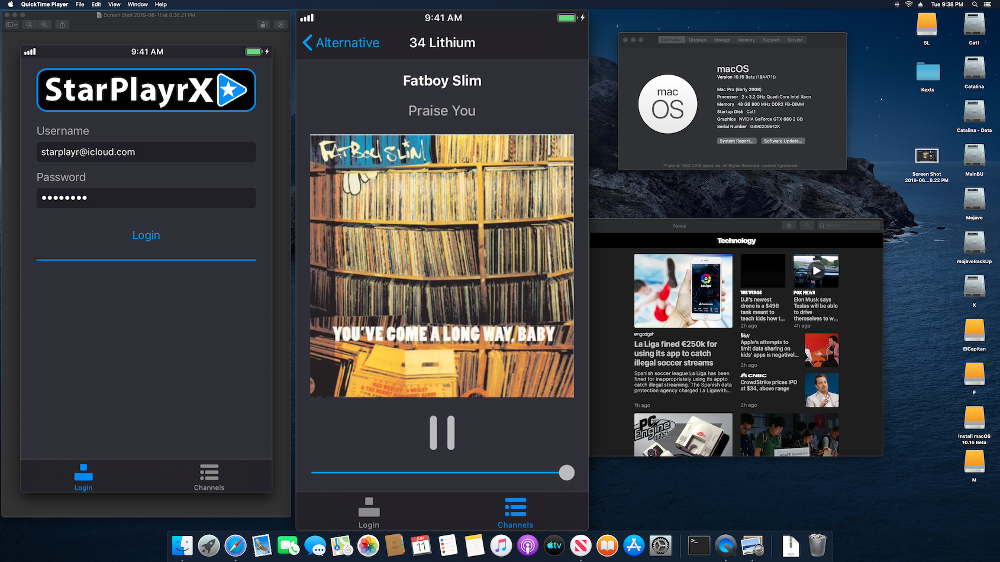Open News app from the Dock

pos(580,545)
